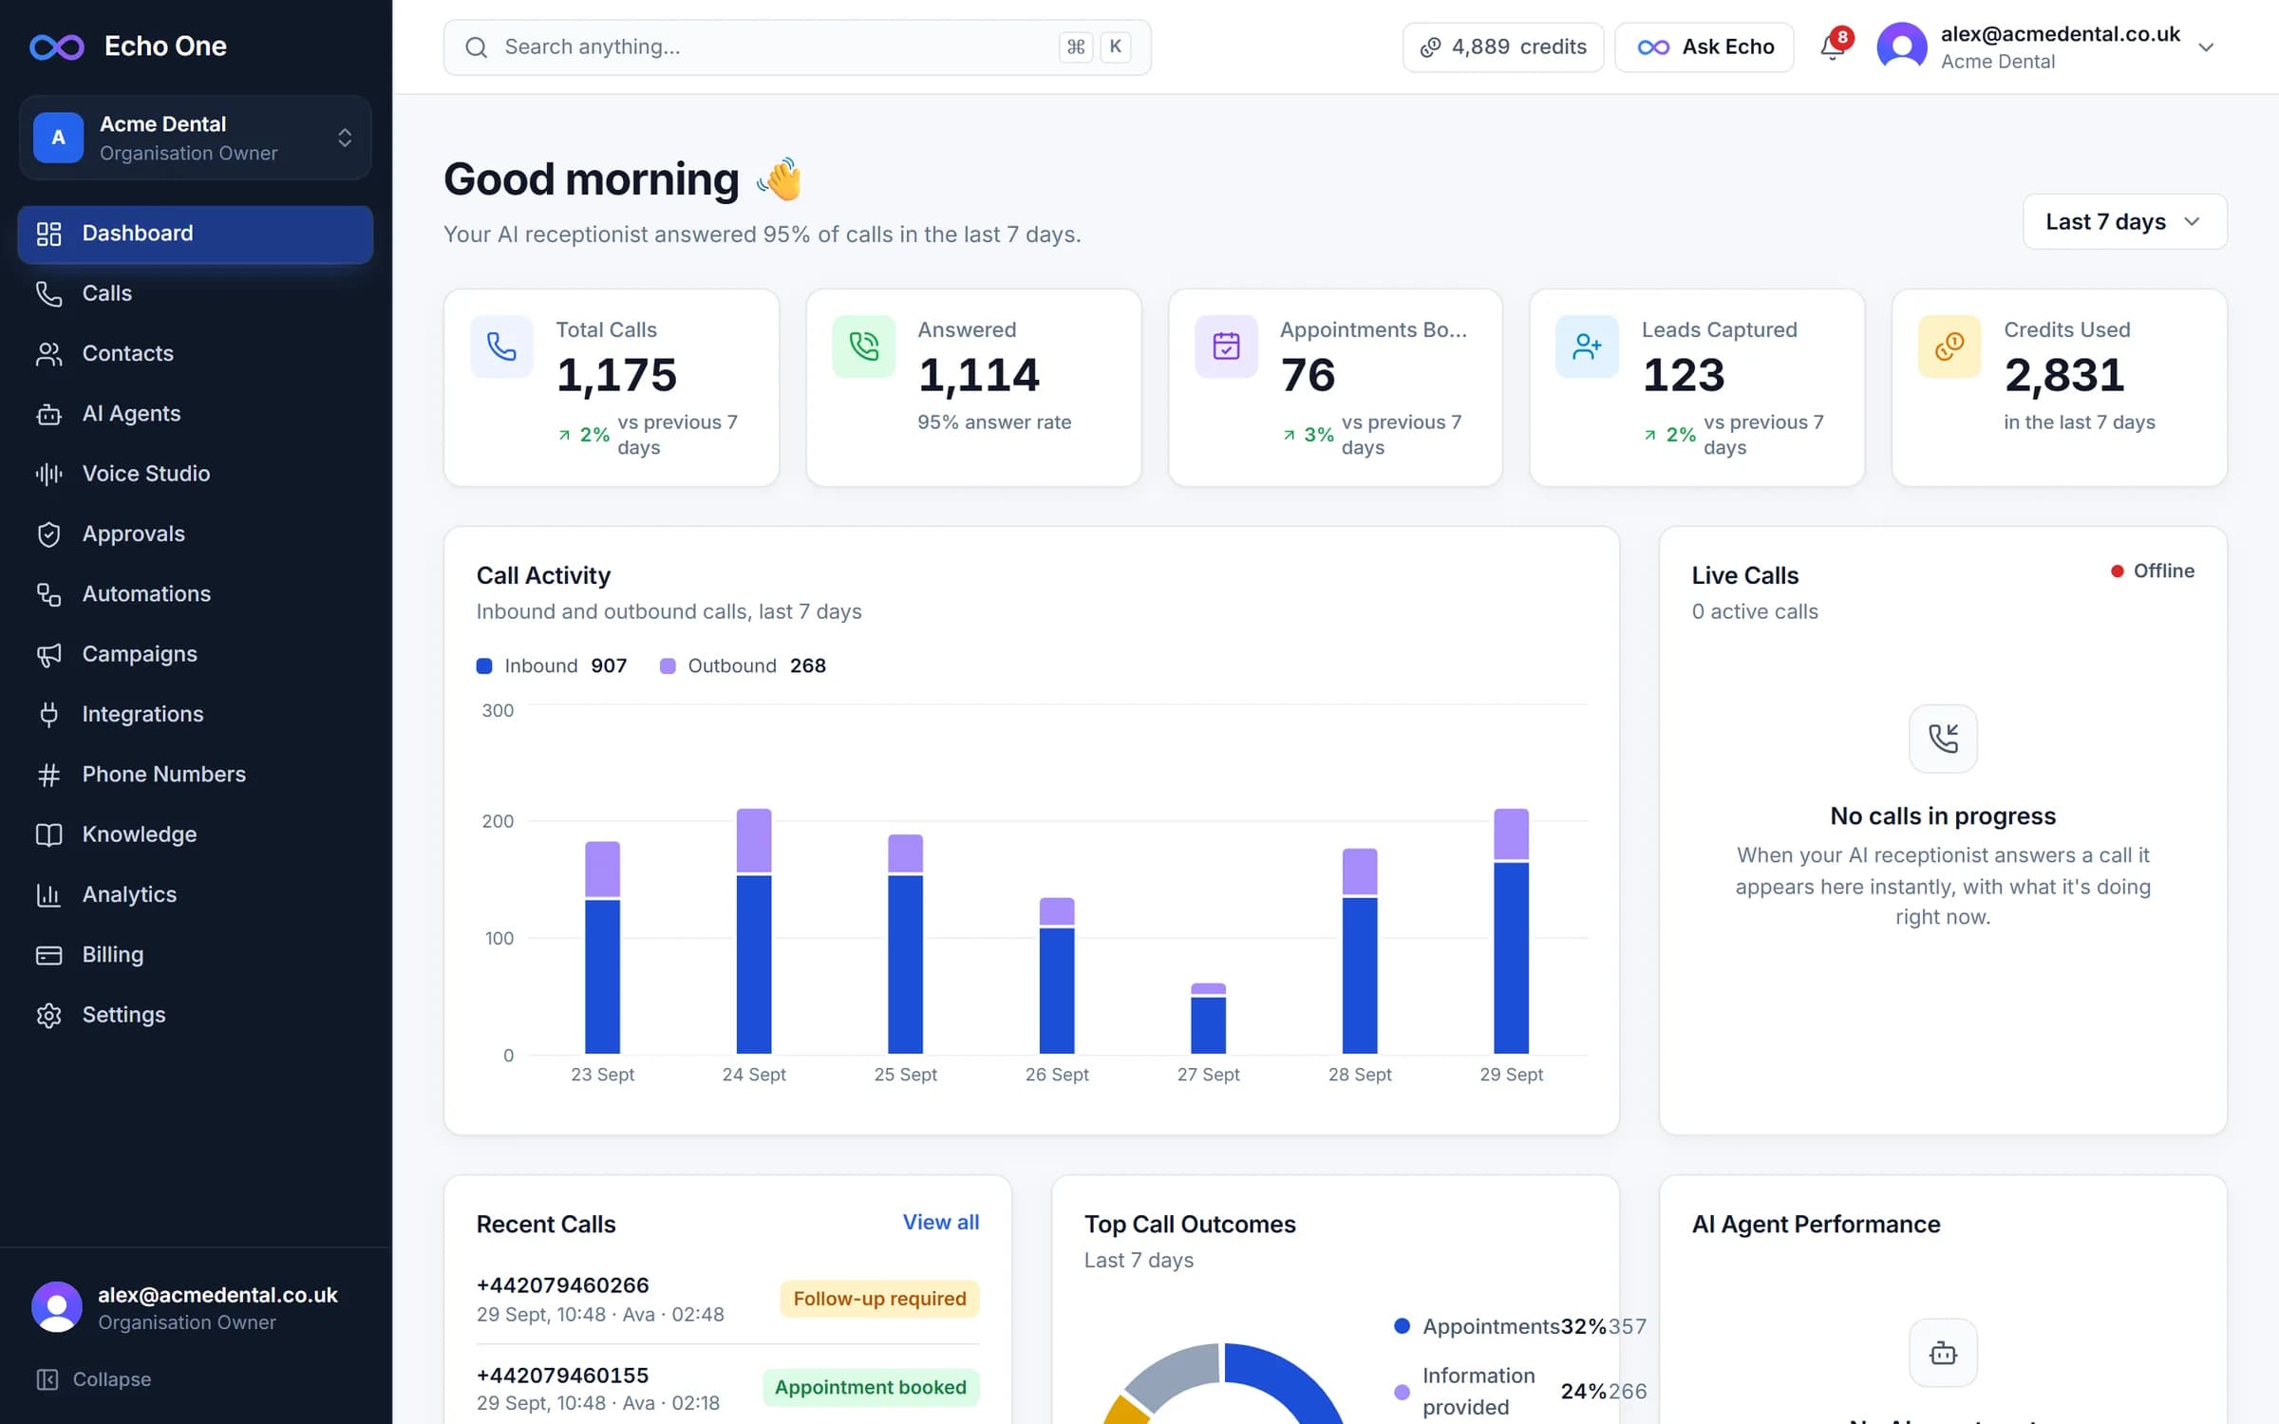
Task: Open Phone Numbers in sidebar
Action: (x=195, y=775)
